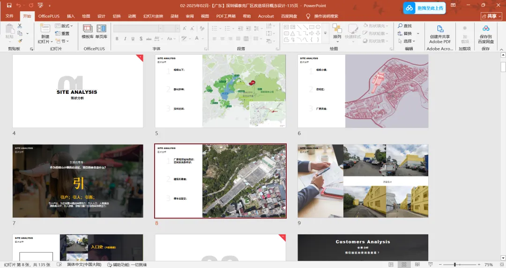Click the Baidu cloud drag-to-upload widget
Viewport: 506px width, 268px height.
[x=424, y=8]
